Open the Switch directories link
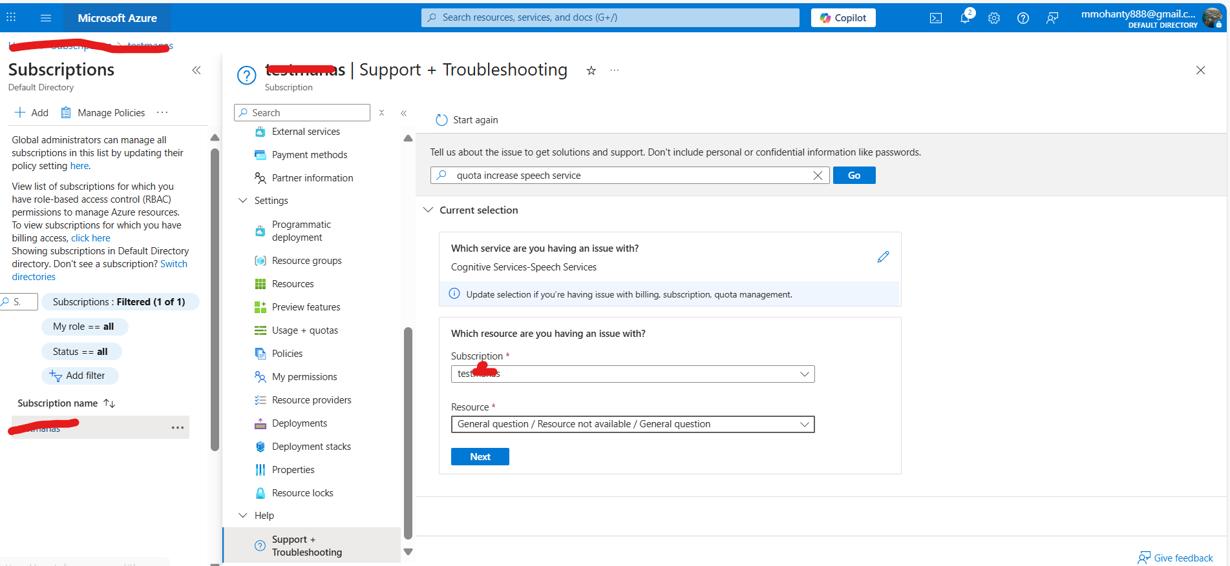The width and height of the screenshot is (1230, 566). tap(100, 270)
